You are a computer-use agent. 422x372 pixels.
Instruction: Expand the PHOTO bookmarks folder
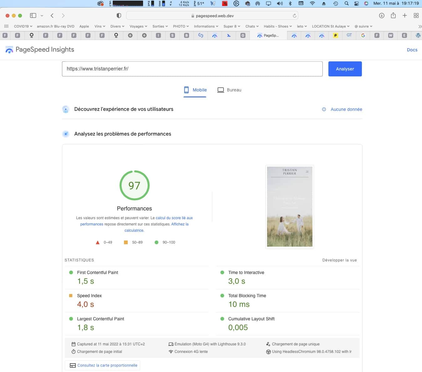click(x=181, y=26)
